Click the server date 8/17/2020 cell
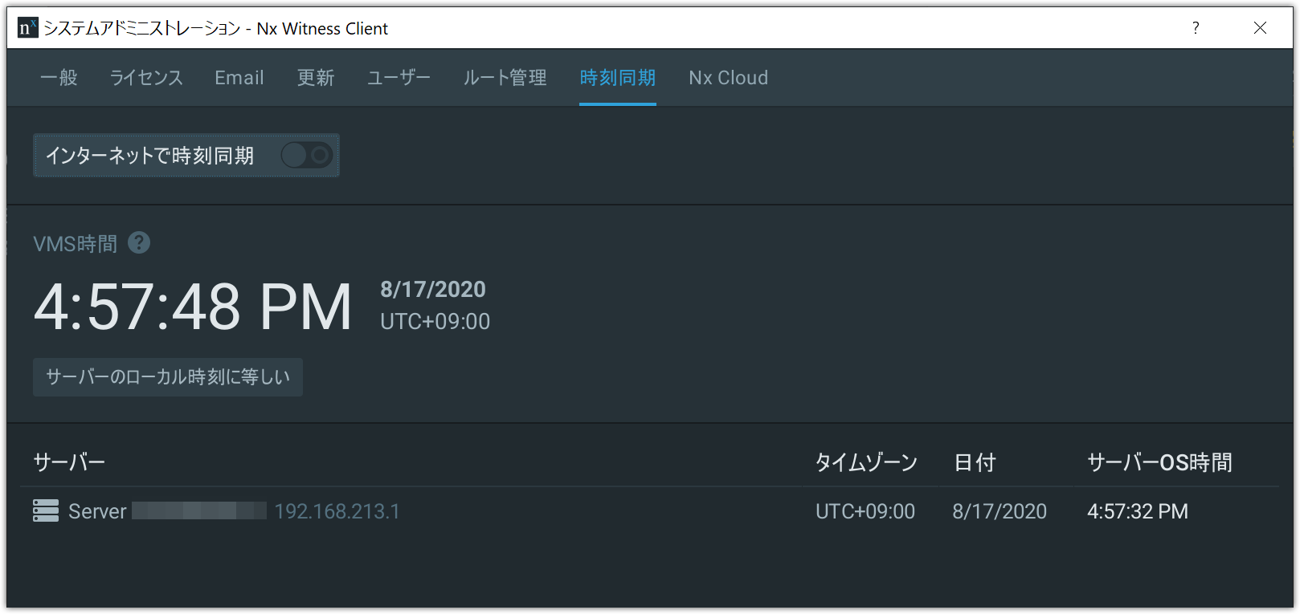The height and width of the screenshot is (614, 1300). [1000, 511]
